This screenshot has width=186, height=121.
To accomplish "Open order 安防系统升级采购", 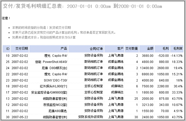I will pyautogui.click(x=90, y=117).
